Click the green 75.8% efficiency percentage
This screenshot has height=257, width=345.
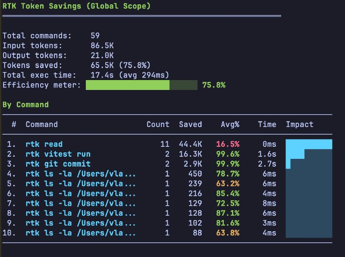tap(214, 85)
